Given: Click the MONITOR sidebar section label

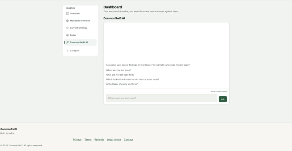Looking at the screenshot, I should [x=70, y=8].
